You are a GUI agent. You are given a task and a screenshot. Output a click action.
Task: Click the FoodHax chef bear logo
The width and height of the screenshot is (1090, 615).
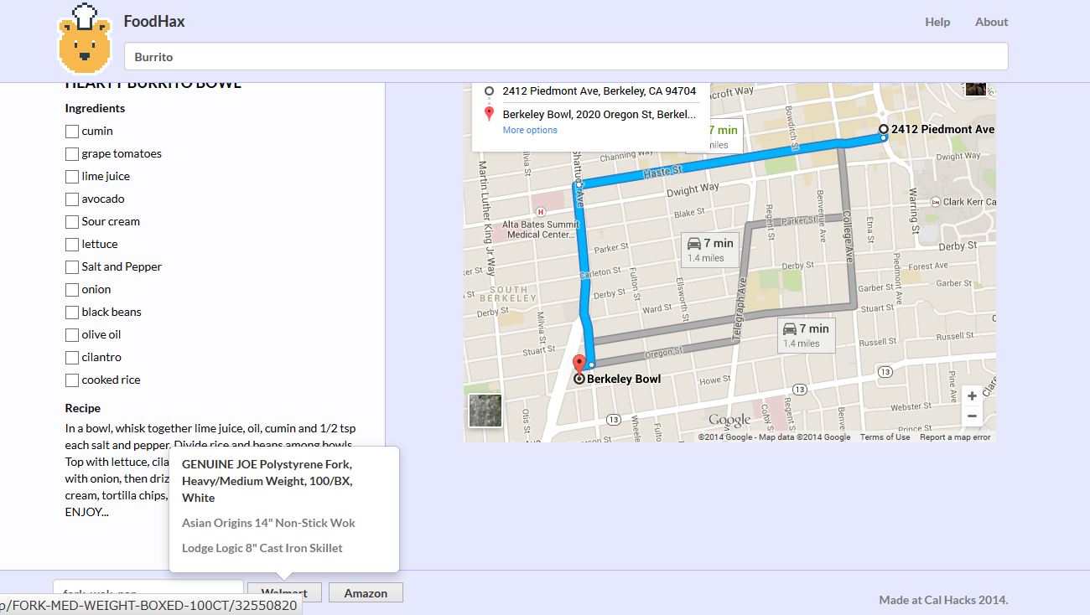click(85, 39)
